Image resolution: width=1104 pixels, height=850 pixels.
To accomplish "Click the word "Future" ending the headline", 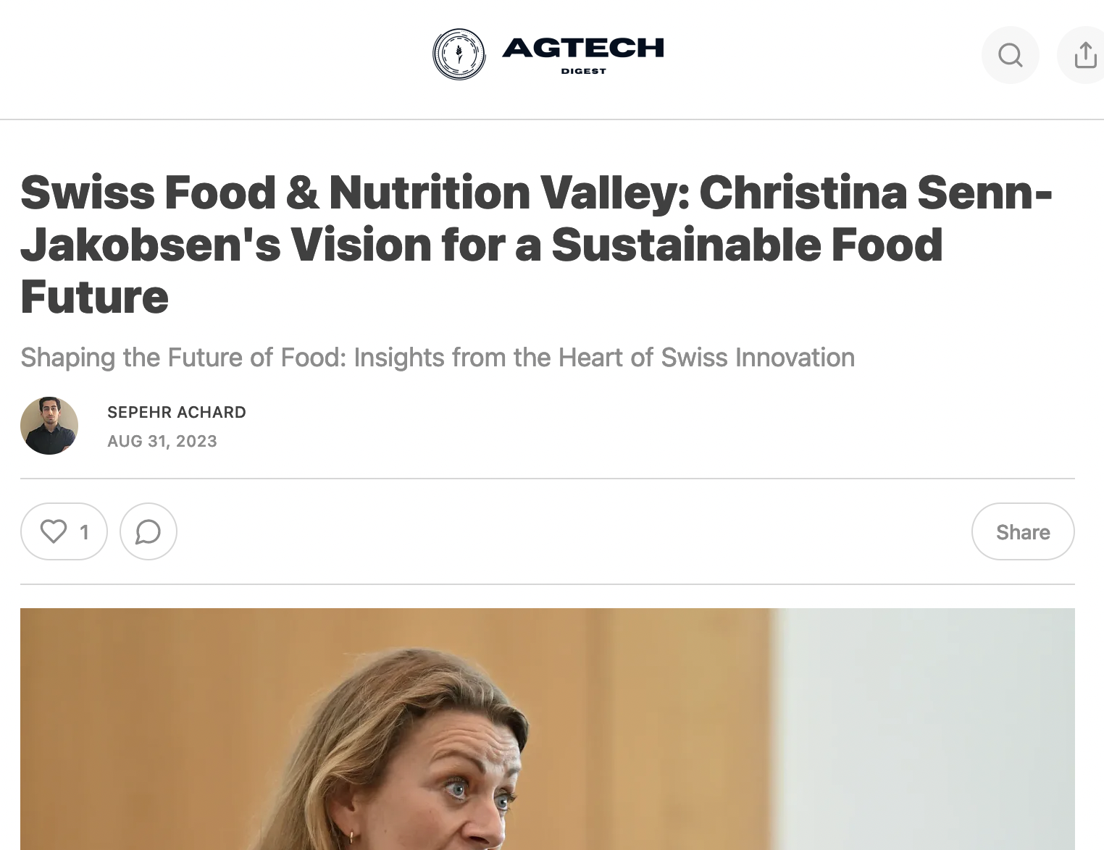I will click(95, 297).
